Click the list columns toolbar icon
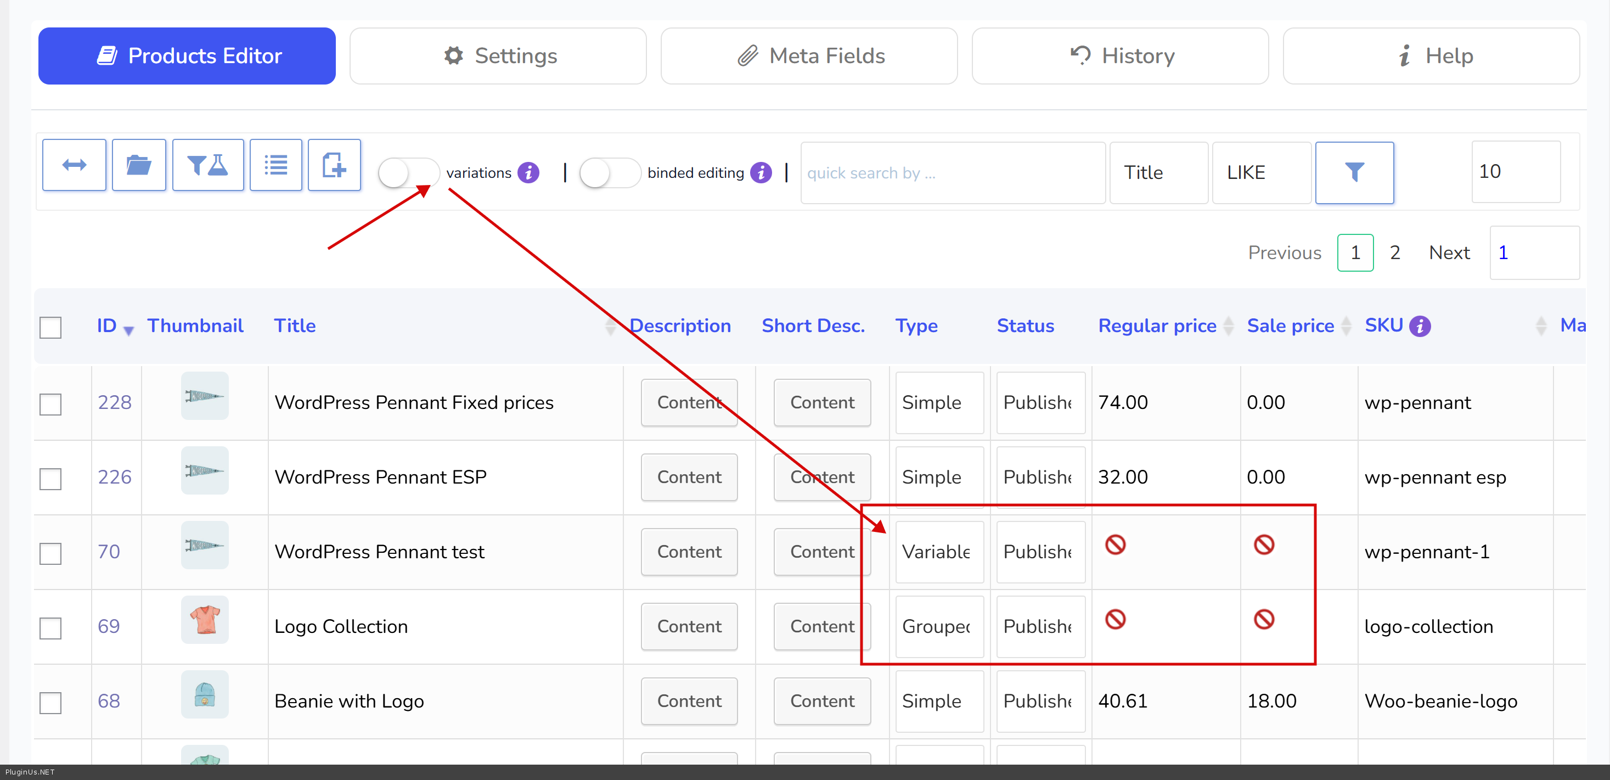Screen dimensions: 1610x780 tap(275, 165)
